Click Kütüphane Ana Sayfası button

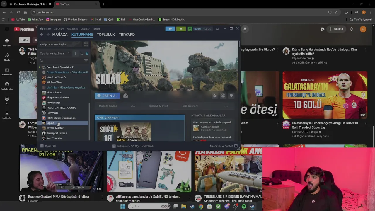(60, 44)
